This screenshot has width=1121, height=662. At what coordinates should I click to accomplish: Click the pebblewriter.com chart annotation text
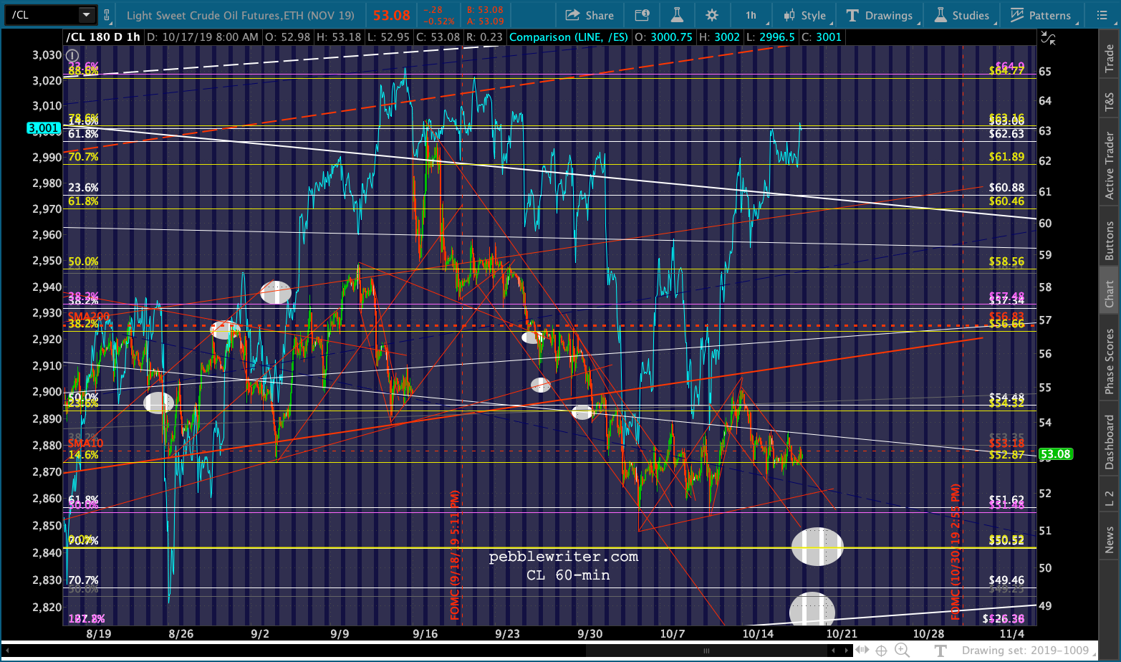tap(563, 557)
